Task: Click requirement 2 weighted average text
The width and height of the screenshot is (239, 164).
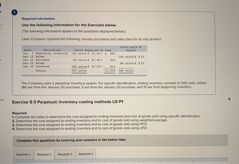Action: [90, 121]
